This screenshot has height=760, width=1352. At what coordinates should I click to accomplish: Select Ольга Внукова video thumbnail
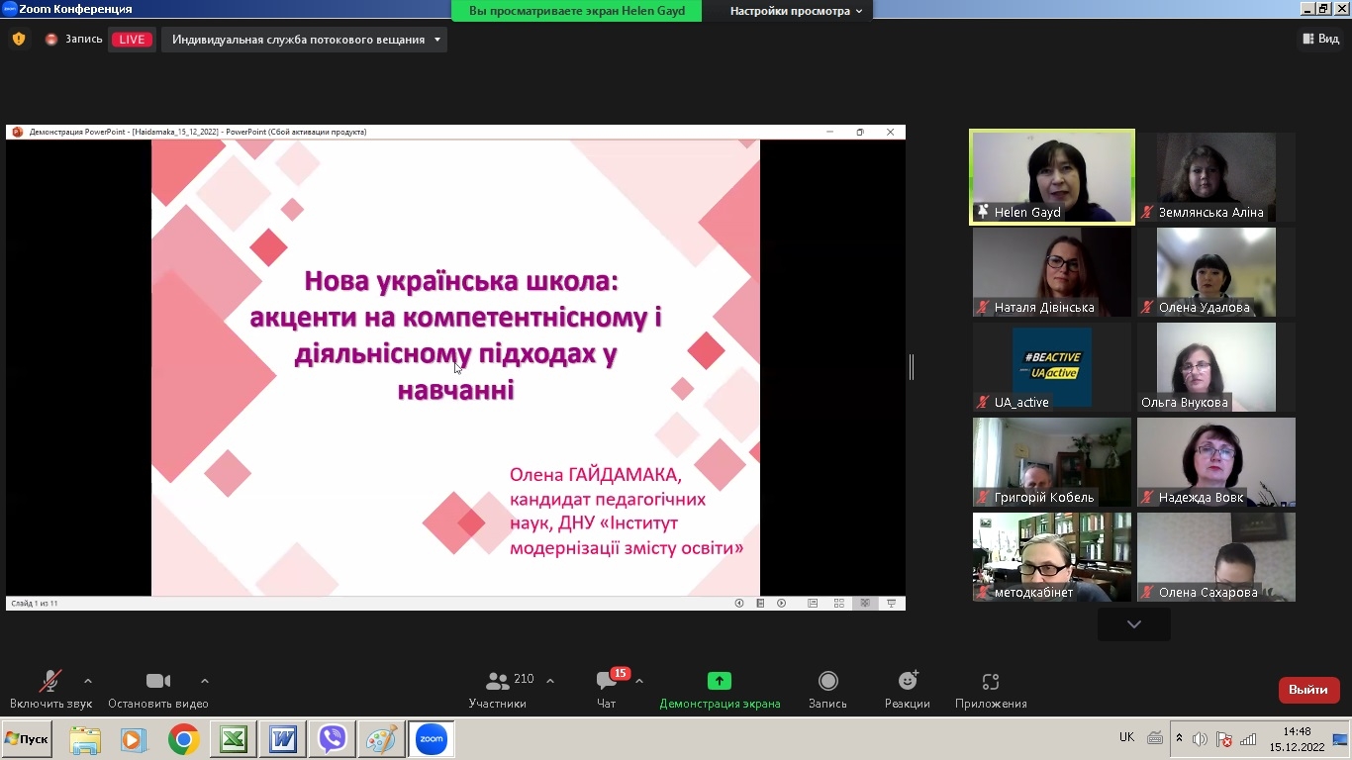click(1215, 367)
